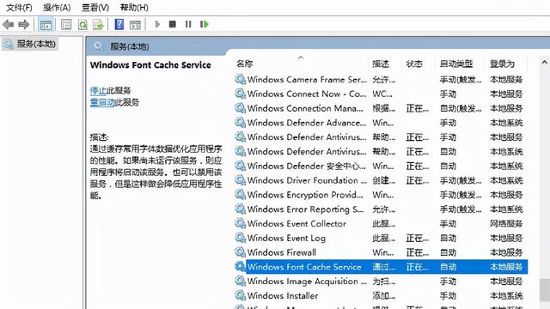Select Windows Connect Now service row
The image size is (550, 309).
pyautogui.click(x=381, y=94)
